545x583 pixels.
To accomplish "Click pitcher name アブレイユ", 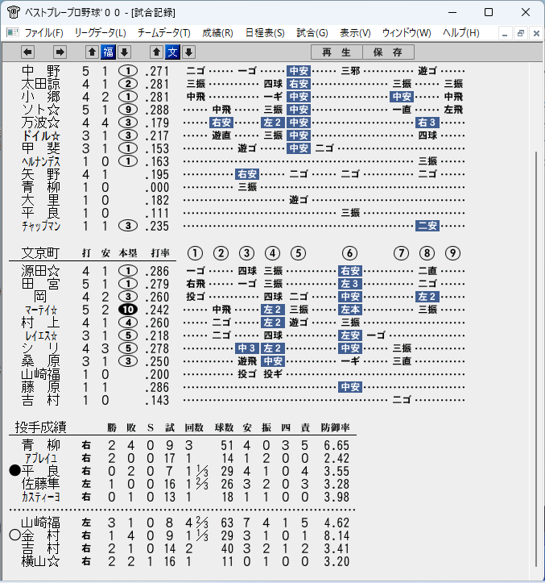I will coord(41,458).
